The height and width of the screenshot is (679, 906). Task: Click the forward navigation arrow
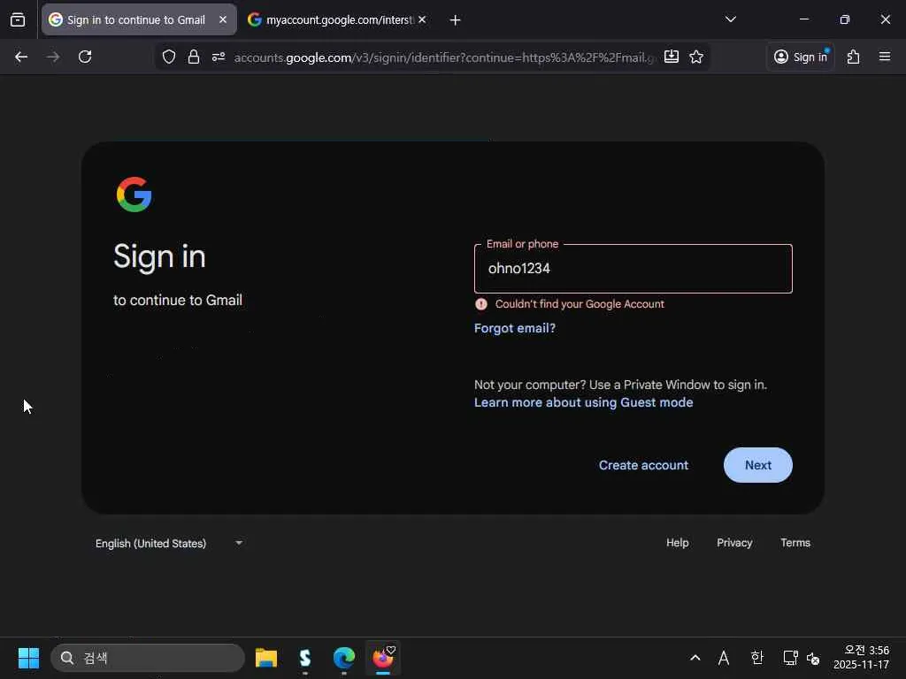[x=53, y=57]
